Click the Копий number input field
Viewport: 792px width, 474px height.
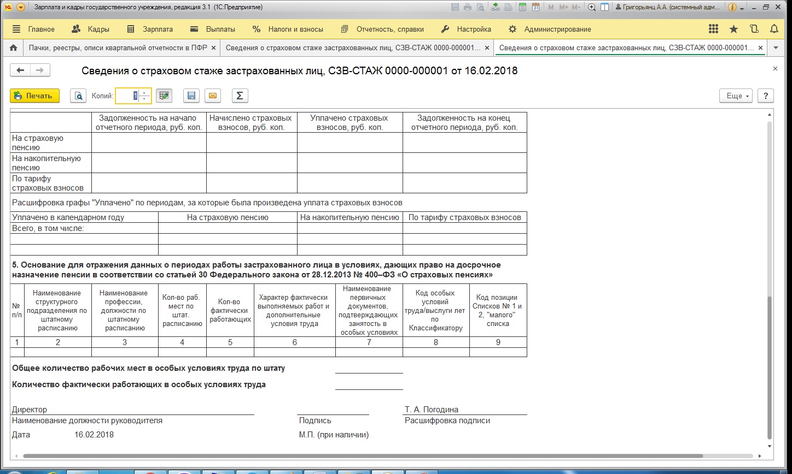click(x=127, y=96)
